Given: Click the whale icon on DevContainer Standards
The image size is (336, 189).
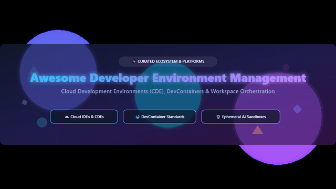Looking at the screenshot, I should (x=138, y=117).
